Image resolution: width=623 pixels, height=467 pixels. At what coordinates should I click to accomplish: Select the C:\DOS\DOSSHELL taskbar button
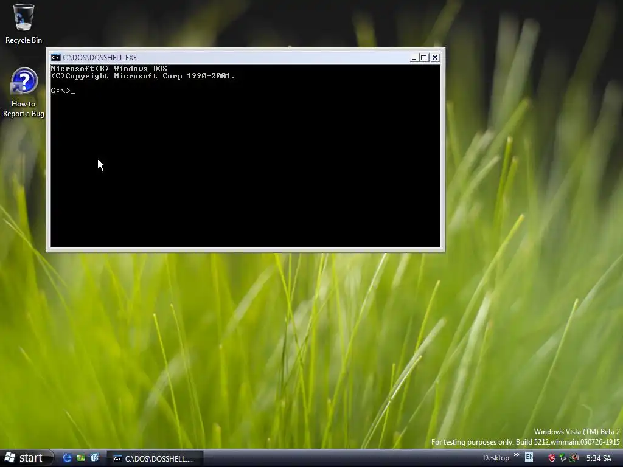155,458
